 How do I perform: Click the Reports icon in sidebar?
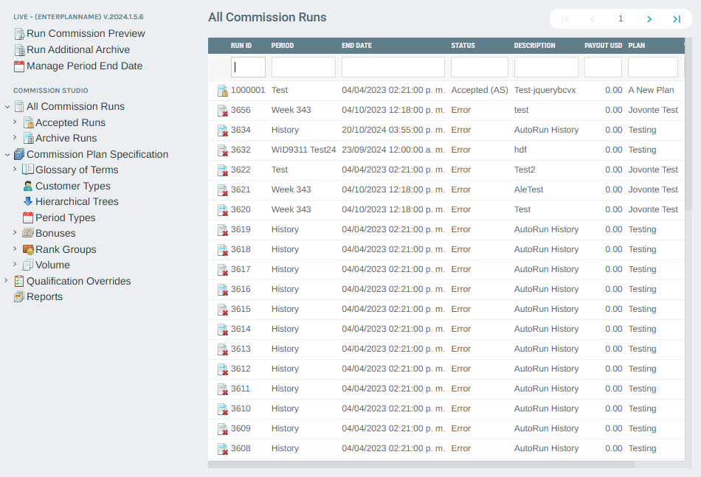pyautogui.click(x=19, y=297)
